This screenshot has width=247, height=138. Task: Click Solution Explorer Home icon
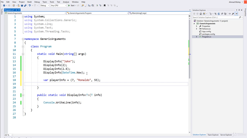pos(201,14)
